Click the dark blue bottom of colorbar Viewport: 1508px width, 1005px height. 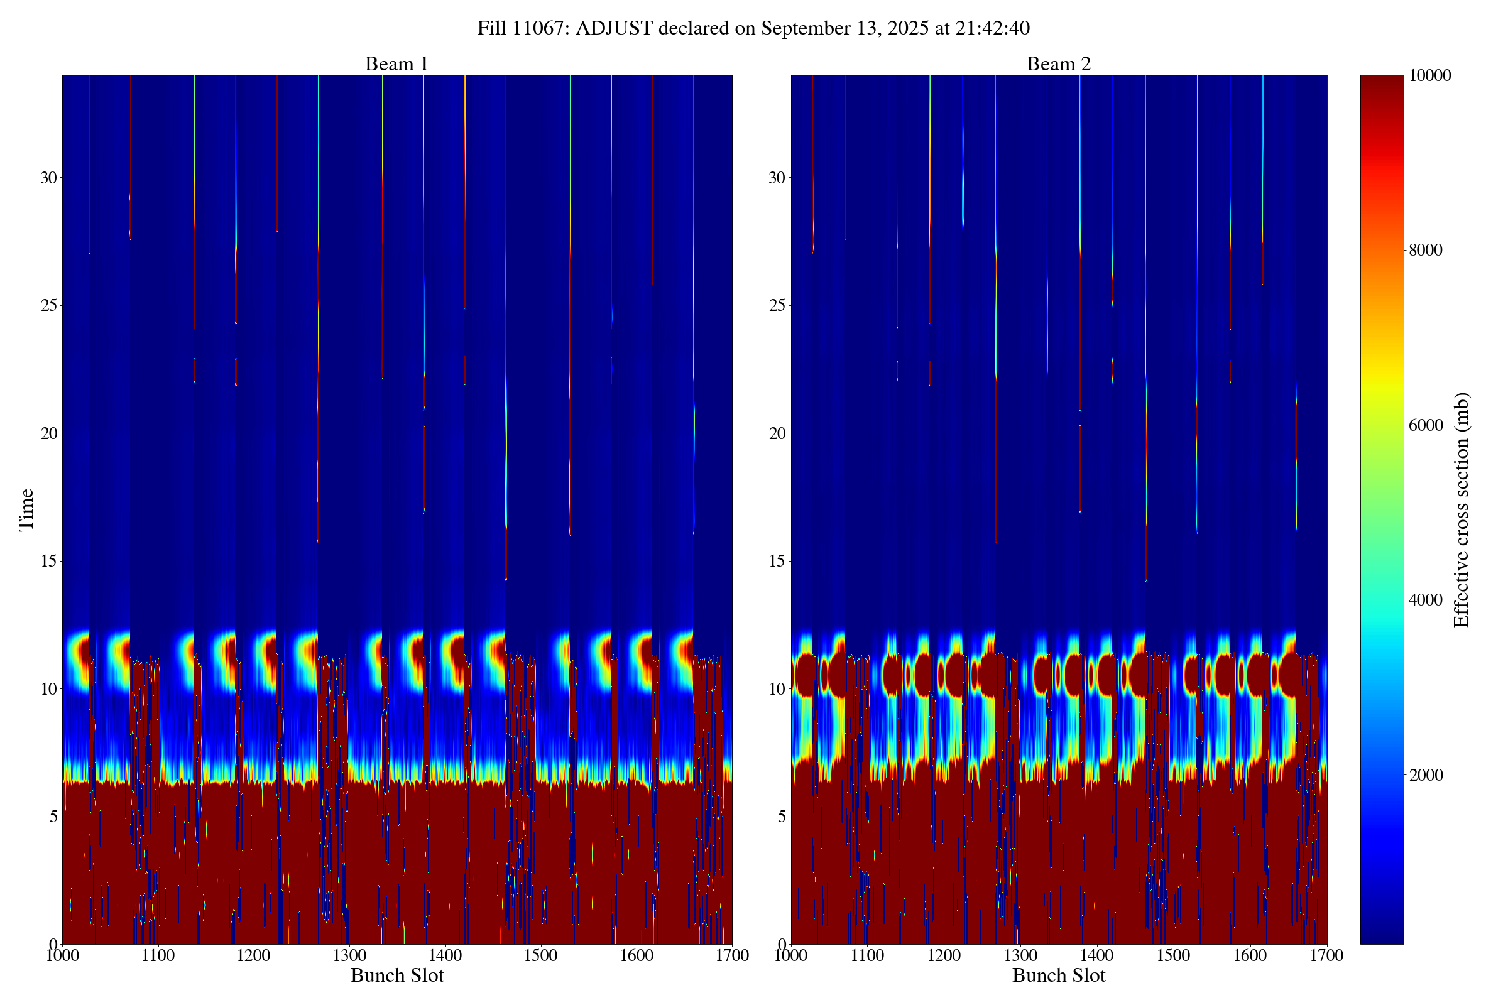point(1382,936)
